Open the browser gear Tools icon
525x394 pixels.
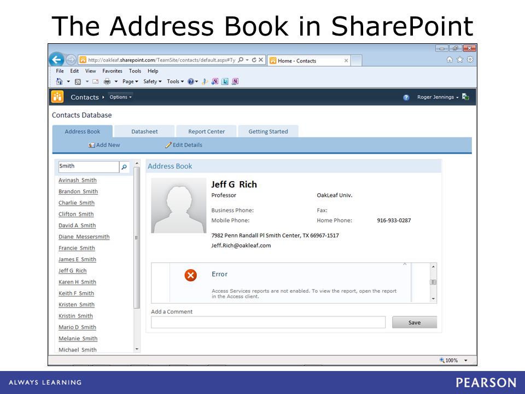470,60
